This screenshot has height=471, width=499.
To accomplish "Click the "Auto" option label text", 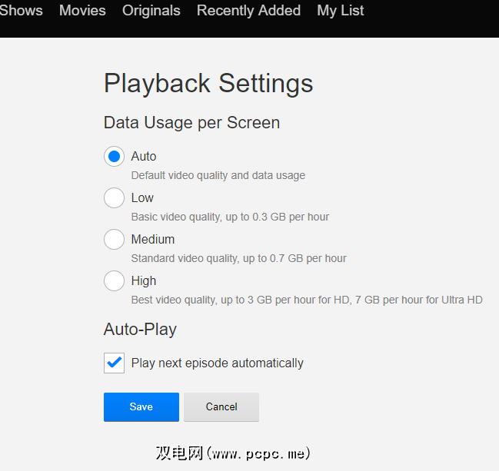I will [x=144, y=157].
